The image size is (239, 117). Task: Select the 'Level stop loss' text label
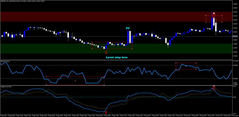click(x=117, y=57)
